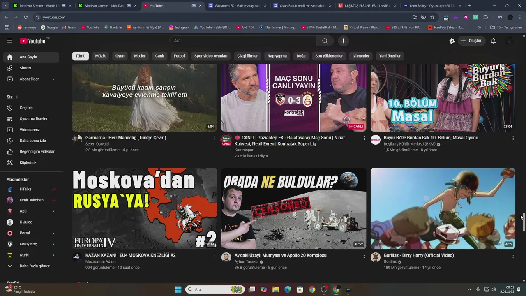Expand the Siz section chevron

point(17,97)
